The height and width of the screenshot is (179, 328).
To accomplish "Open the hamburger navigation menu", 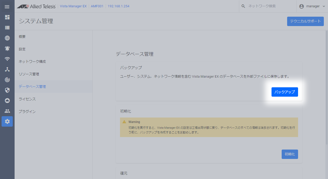I will (x=7, y=7).
